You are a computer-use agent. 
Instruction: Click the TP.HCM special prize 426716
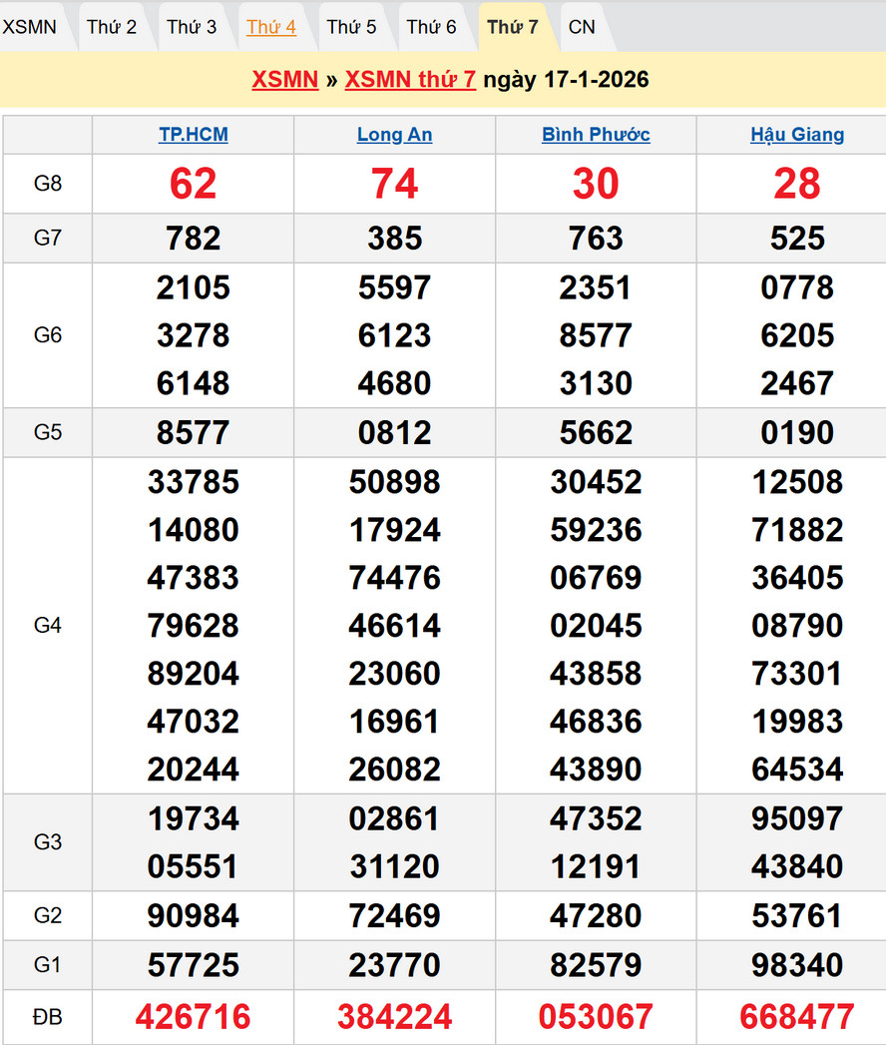194,1017
